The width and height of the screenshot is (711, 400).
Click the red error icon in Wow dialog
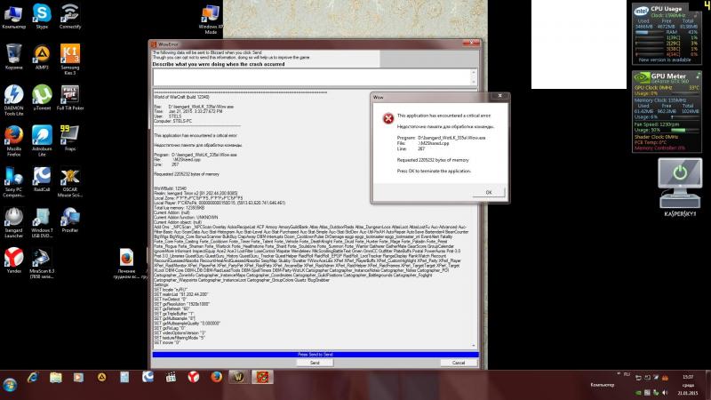coord(388,118)
